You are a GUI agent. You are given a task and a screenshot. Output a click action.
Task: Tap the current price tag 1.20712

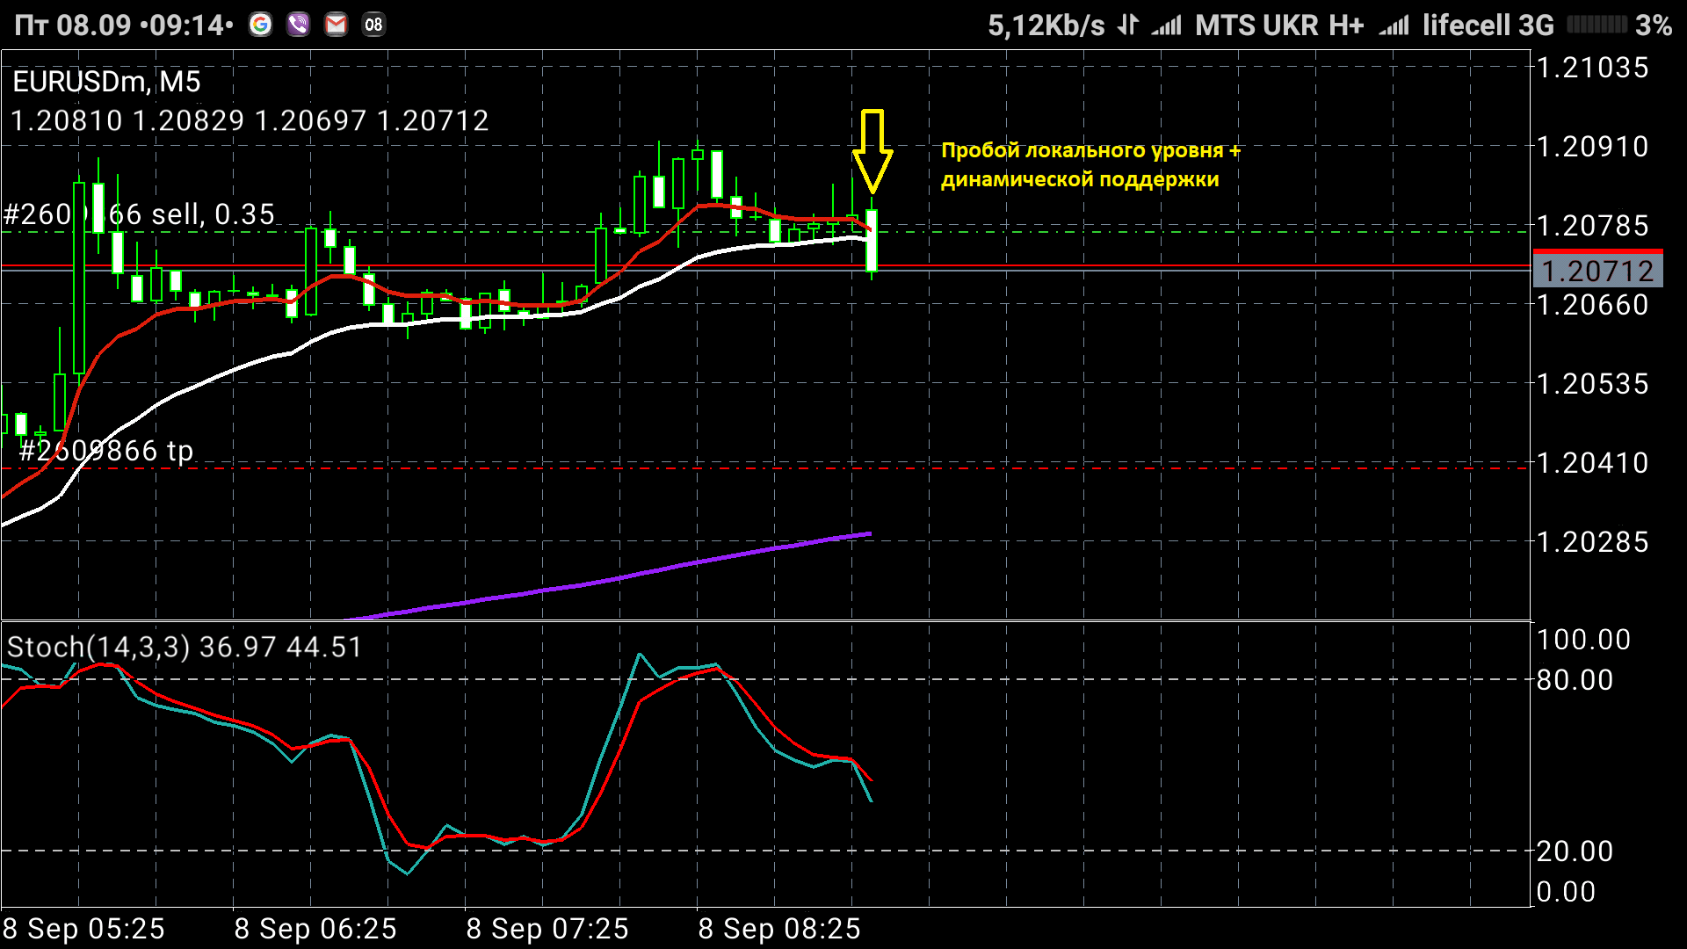1598,271
